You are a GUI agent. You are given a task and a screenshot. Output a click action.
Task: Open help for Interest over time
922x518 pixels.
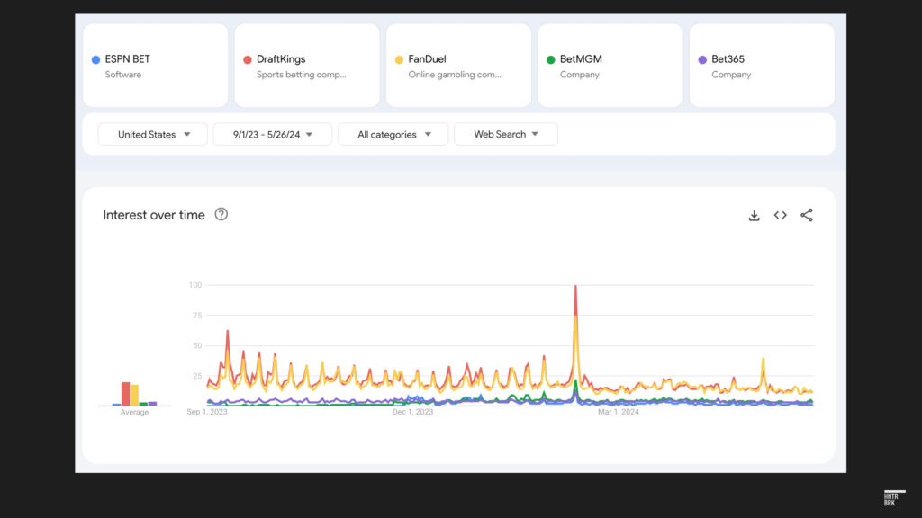pyautogui.click(x=221, y=214)
